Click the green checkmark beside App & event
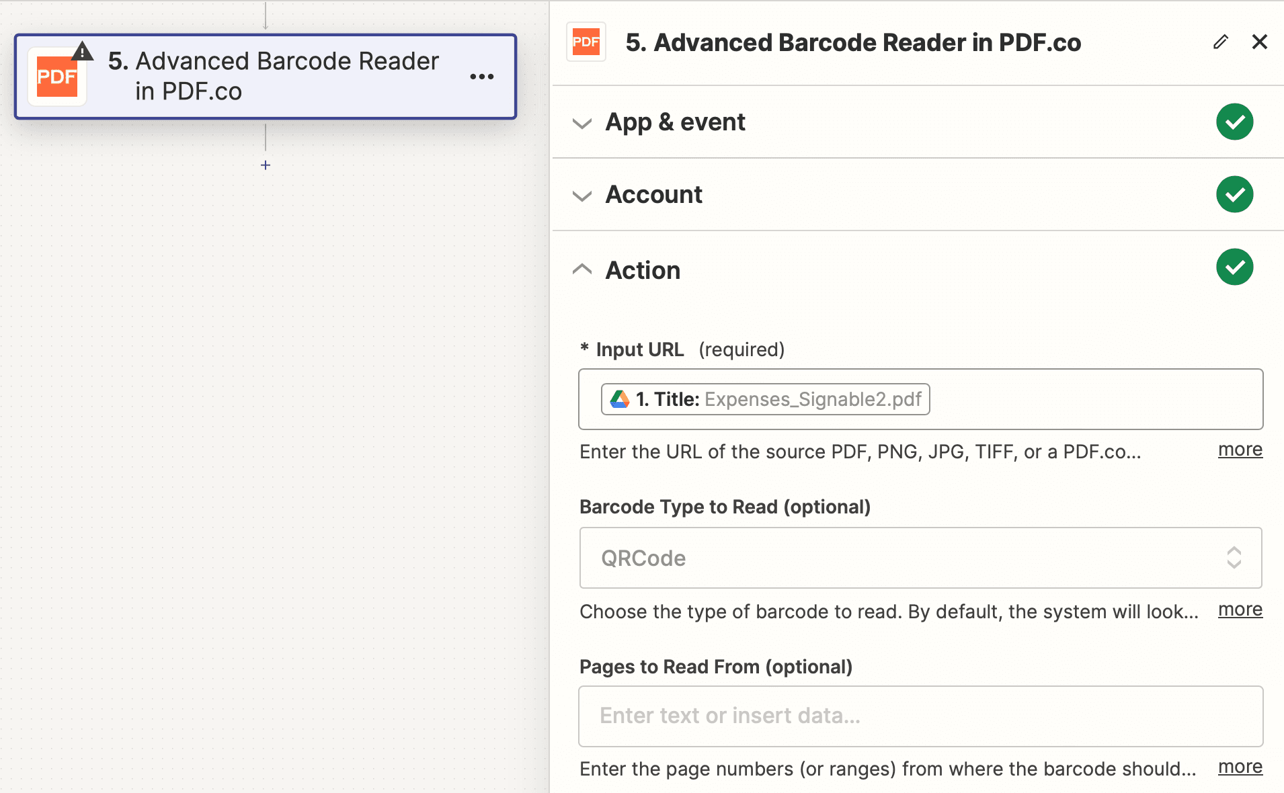The image size is (1284, 793). click(1234, 122)
